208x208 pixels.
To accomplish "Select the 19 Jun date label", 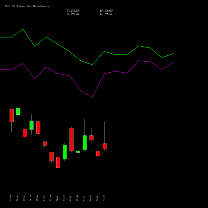I will pos(11,198).
